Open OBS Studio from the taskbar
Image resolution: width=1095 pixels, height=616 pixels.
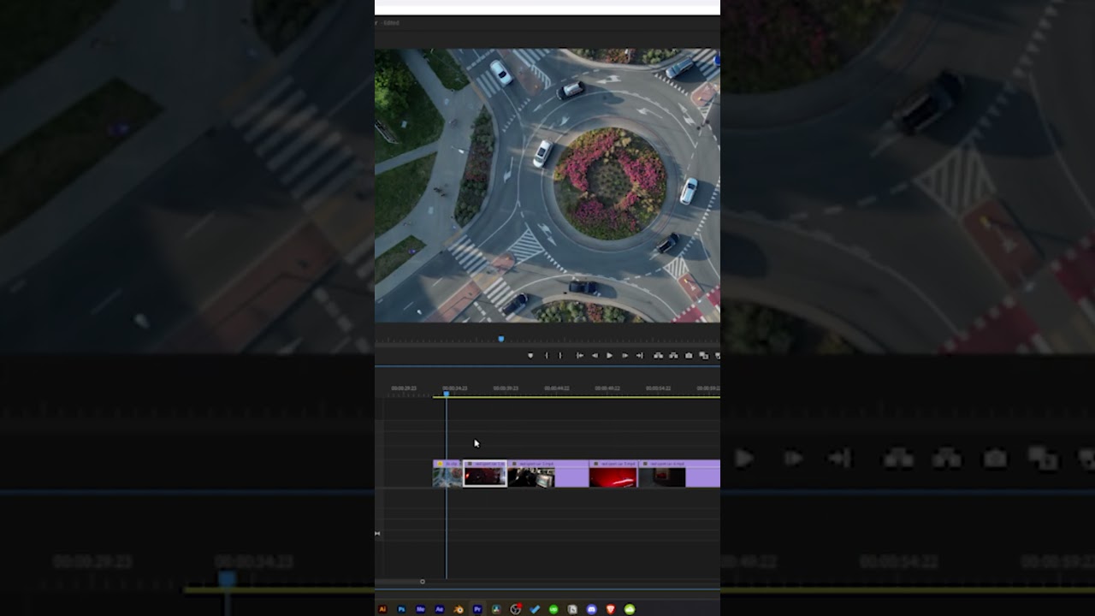[515, 609]
